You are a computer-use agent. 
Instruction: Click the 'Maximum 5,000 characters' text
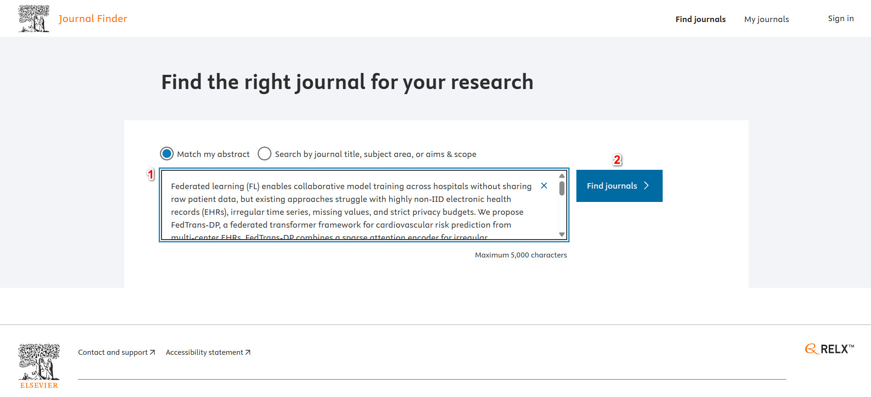coord(521,255)
